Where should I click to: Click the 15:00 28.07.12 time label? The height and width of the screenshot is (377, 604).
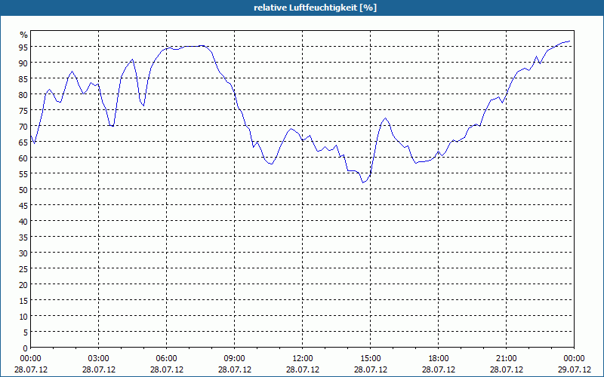click(x=371, y=364)
